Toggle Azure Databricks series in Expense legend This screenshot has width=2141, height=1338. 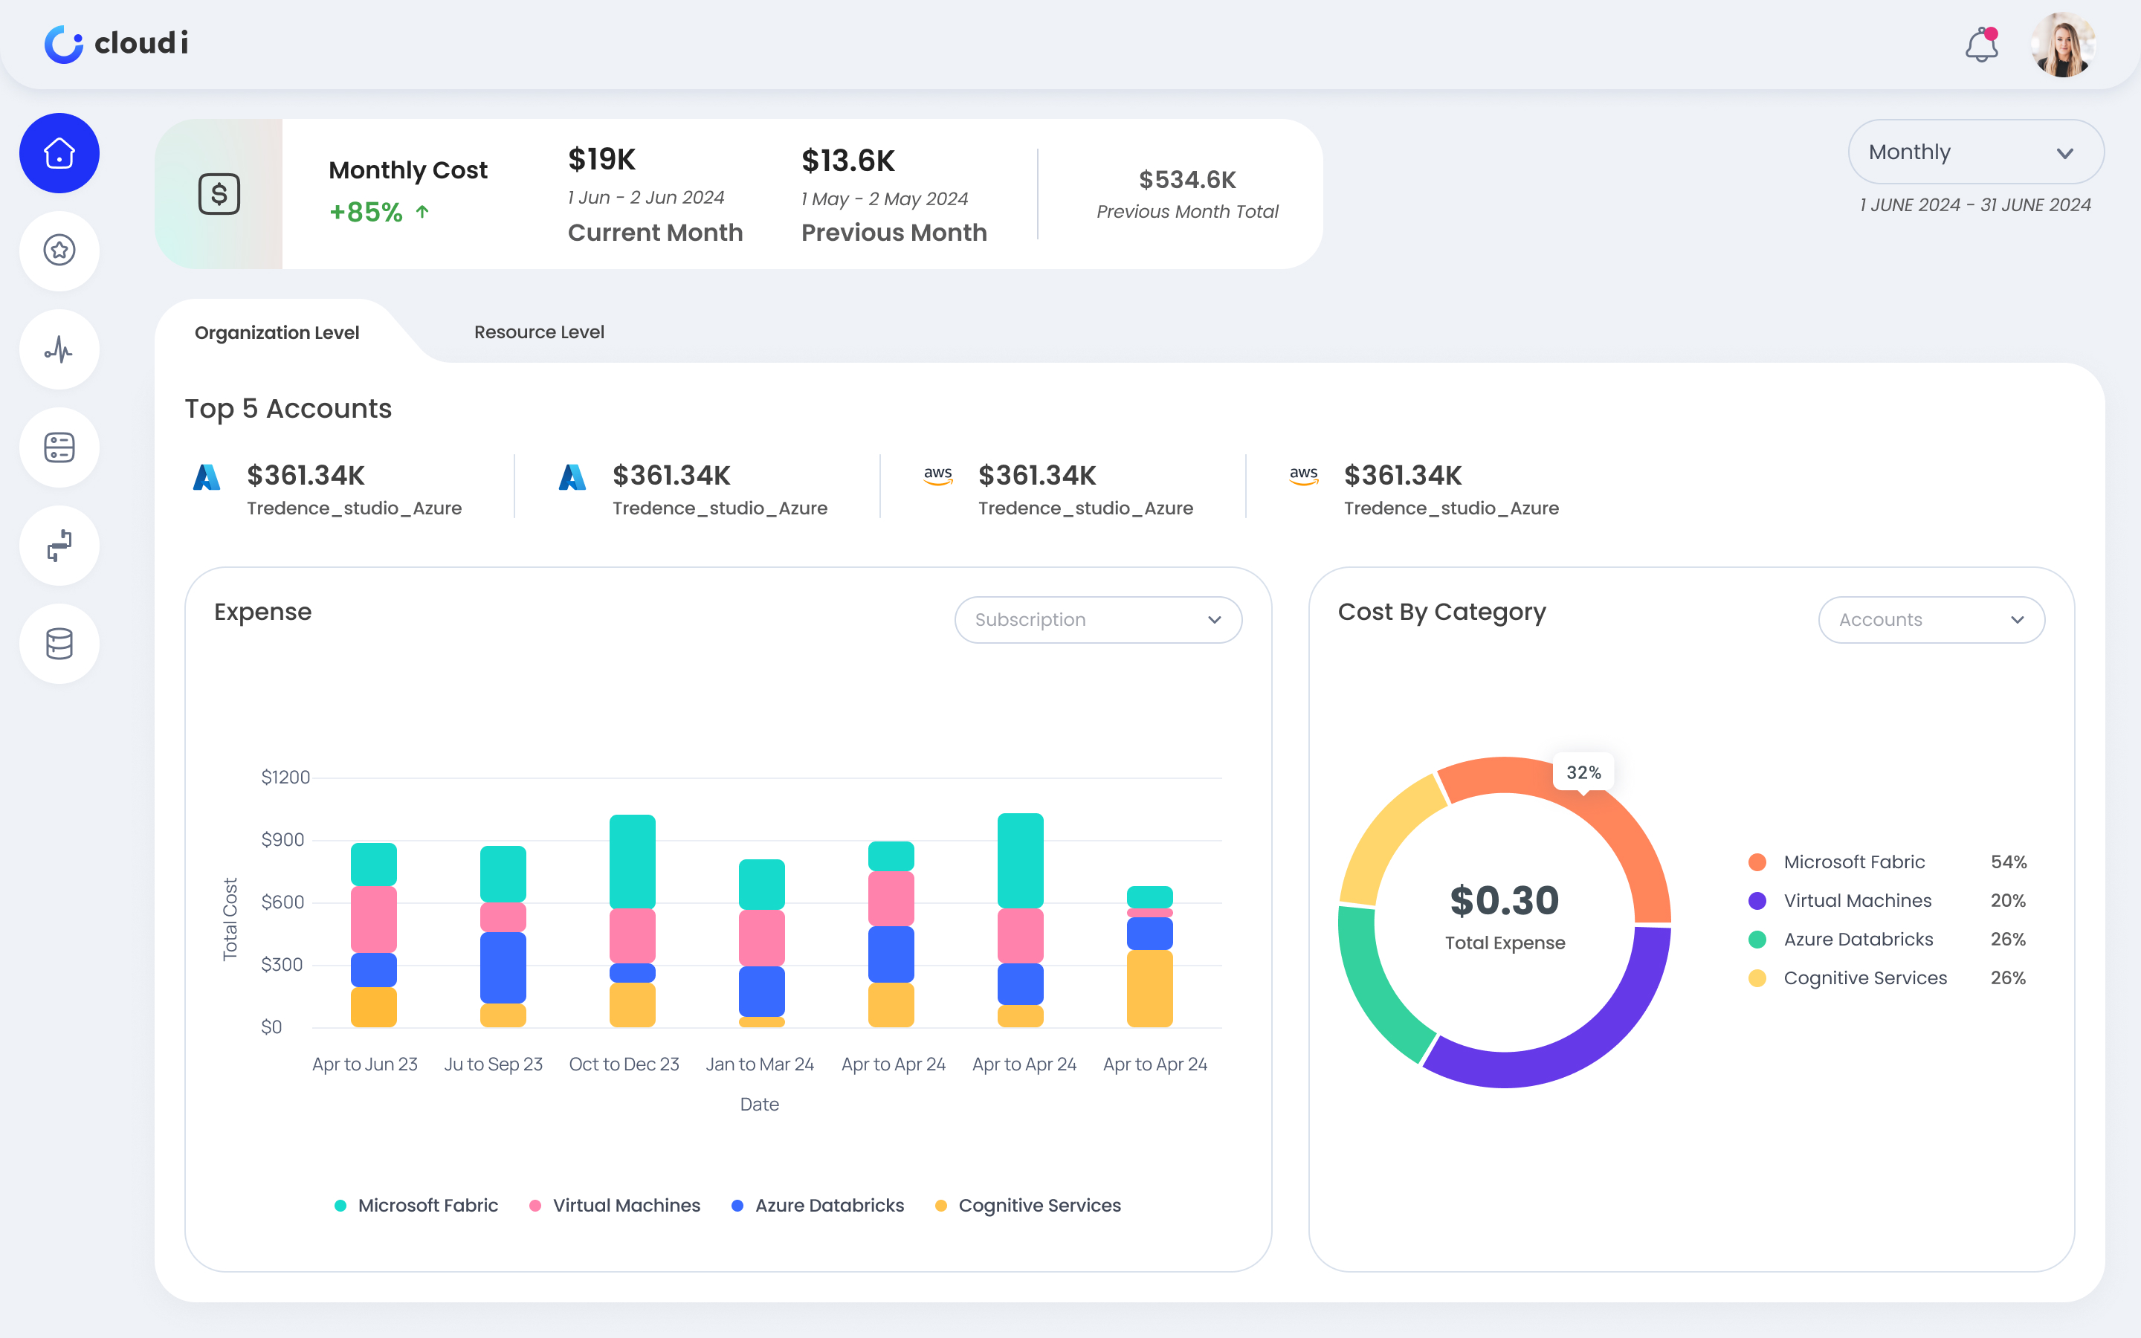818,1205
